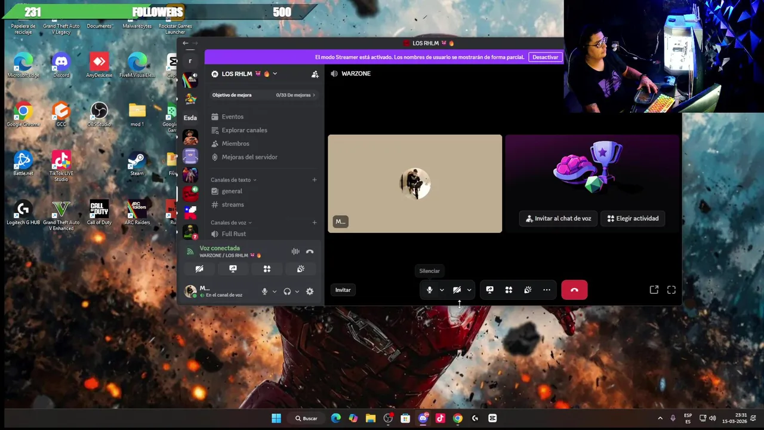Deafen with headphone icon in user panel
Screen dimensions: 764x430
click(x=287, y=291)
